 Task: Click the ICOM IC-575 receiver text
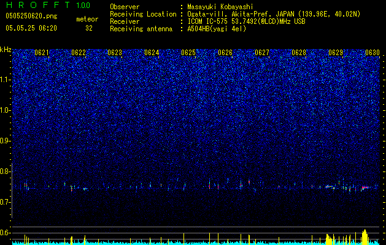pyautogui.click(x=246, y=21)
